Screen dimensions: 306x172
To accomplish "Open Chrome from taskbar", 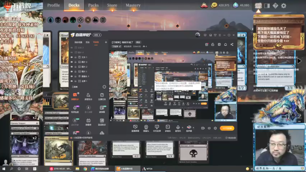I will [x=85, y=169].
